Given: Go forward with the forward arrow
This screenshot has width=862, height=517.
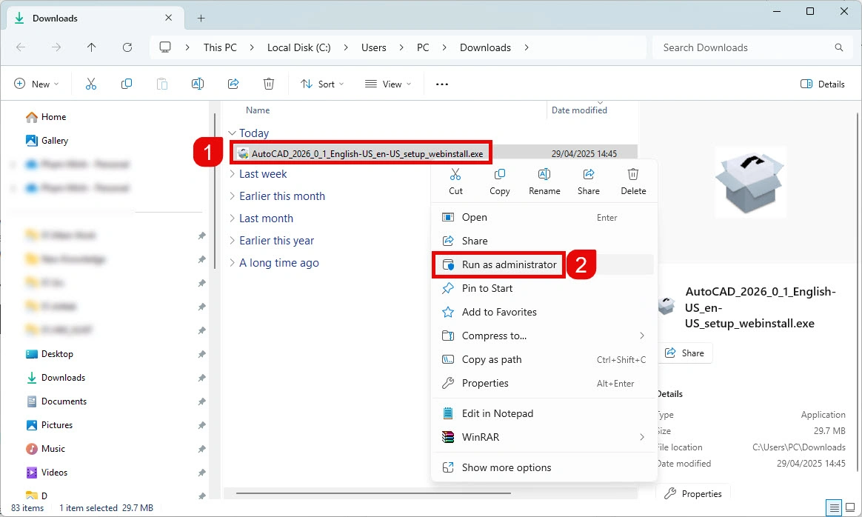Looking at the screenshot, I should [x=56, y=47].
